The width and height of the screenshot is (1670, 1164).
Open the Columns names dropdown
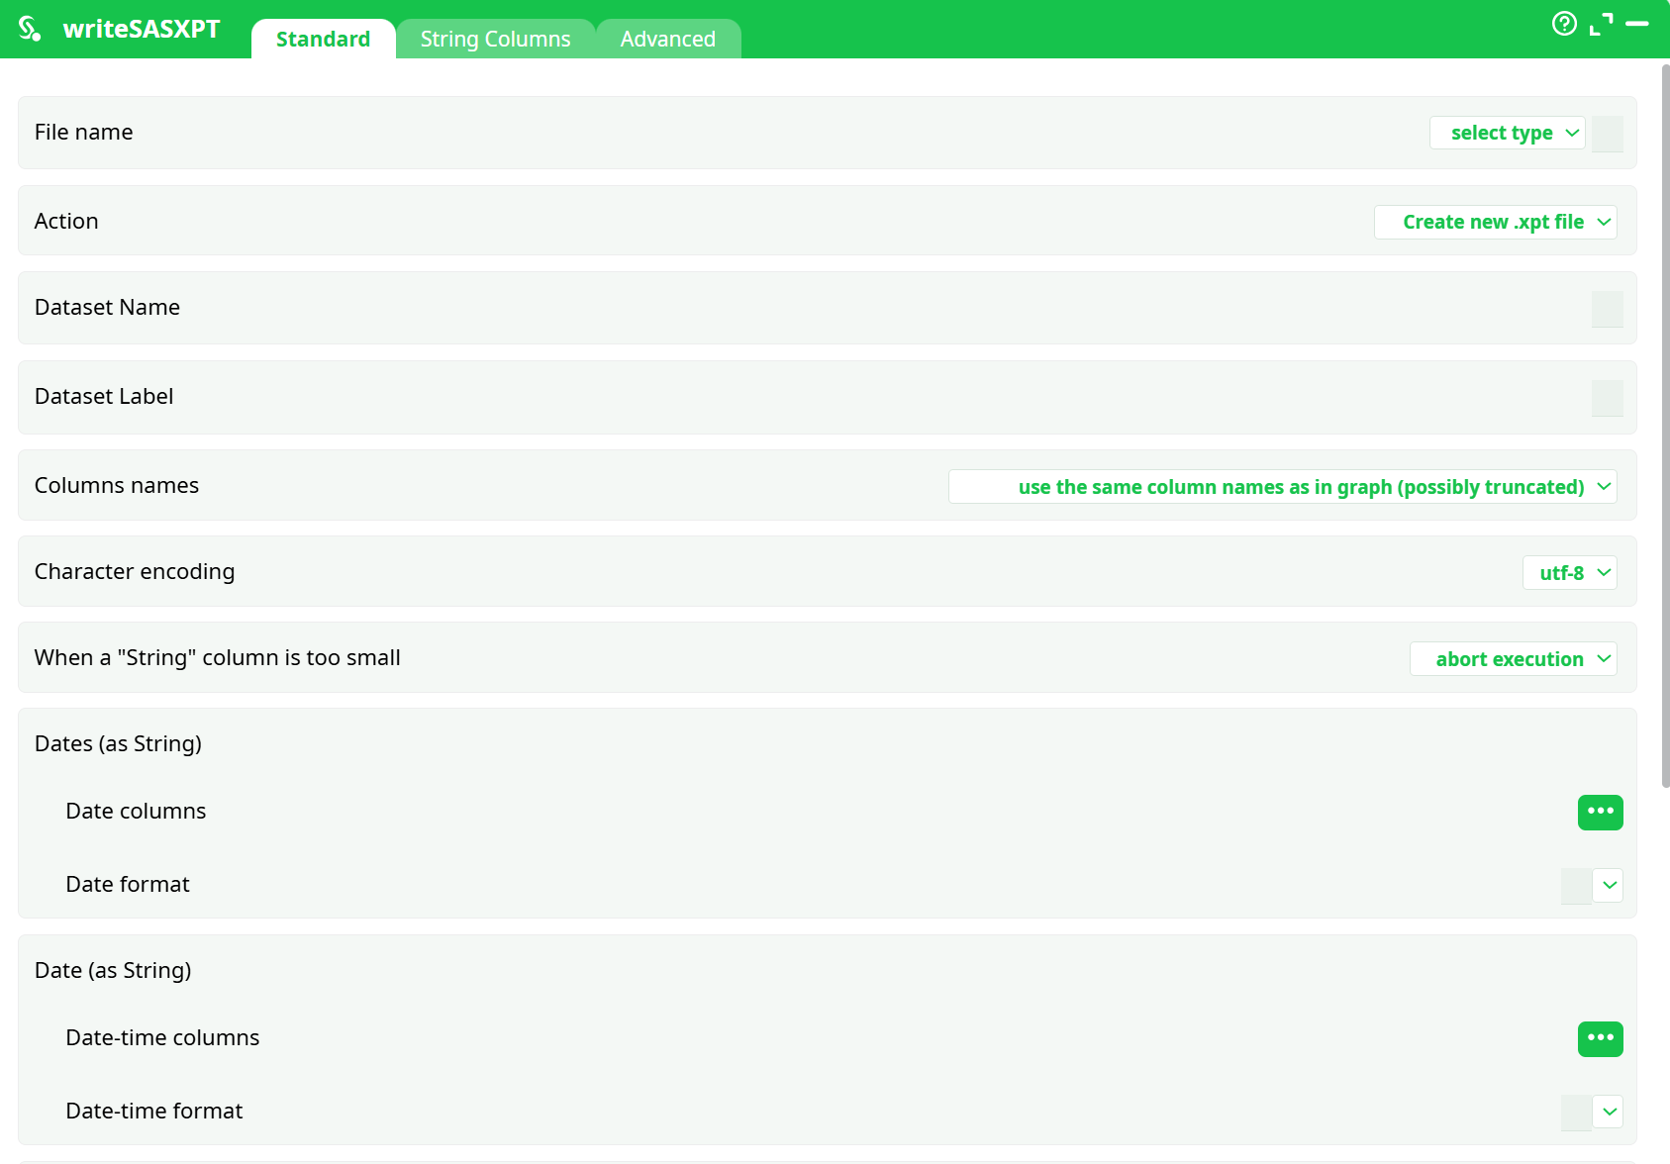tap(1282, 487)
